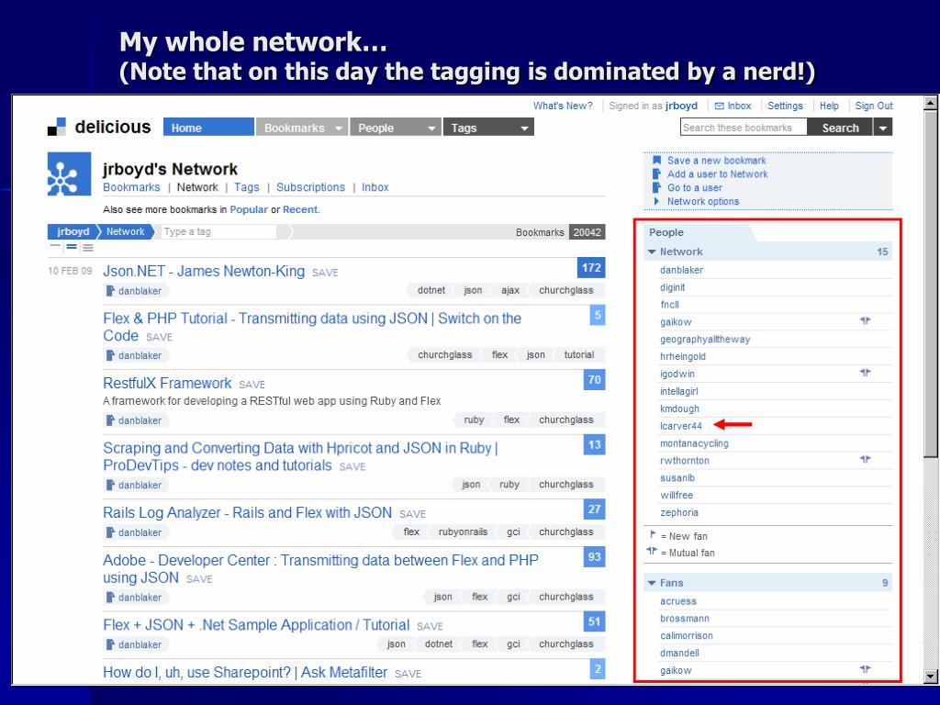This screenshot has height=705, width=940.
Task: Click jrboyd's Network avatar icon
Action: point(70,174)
